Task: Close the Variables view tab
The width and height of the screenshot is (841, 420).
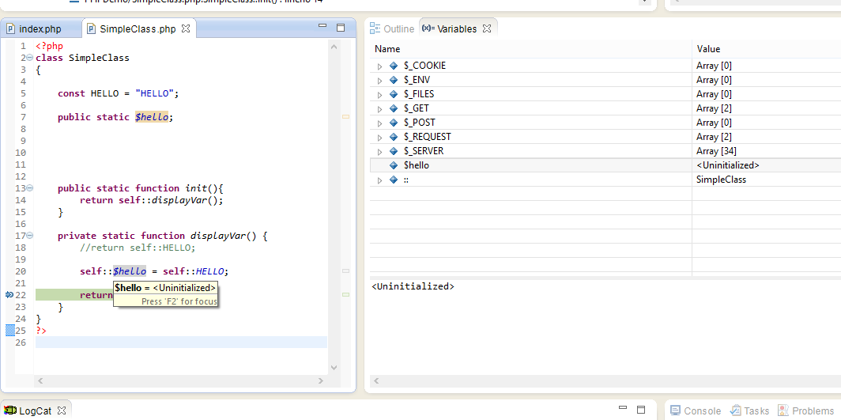Action: pos(487,28)
